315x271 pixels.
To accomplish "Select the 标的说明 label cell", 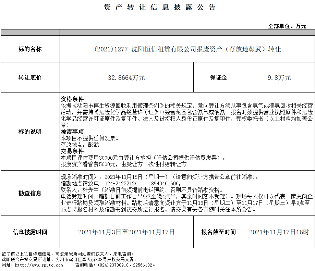I will (x=30, y=132).
